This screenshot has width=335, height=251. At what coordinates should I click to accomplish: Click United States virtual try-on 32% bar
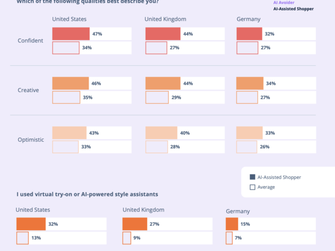pos(31,224)
